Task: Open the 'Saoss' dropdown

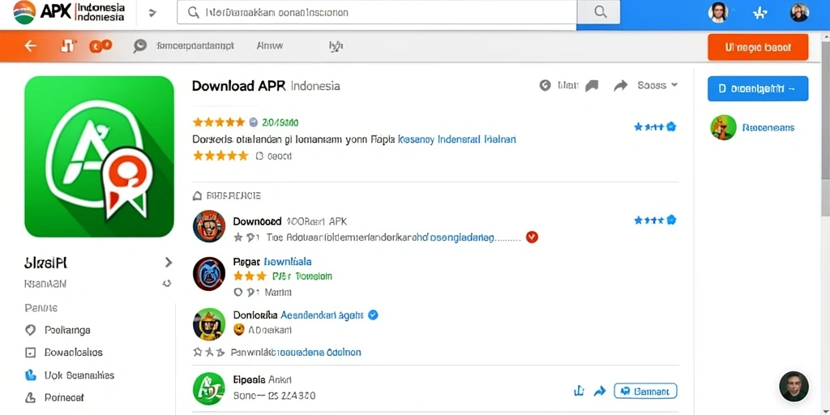Action: click(x=657, y=85)
